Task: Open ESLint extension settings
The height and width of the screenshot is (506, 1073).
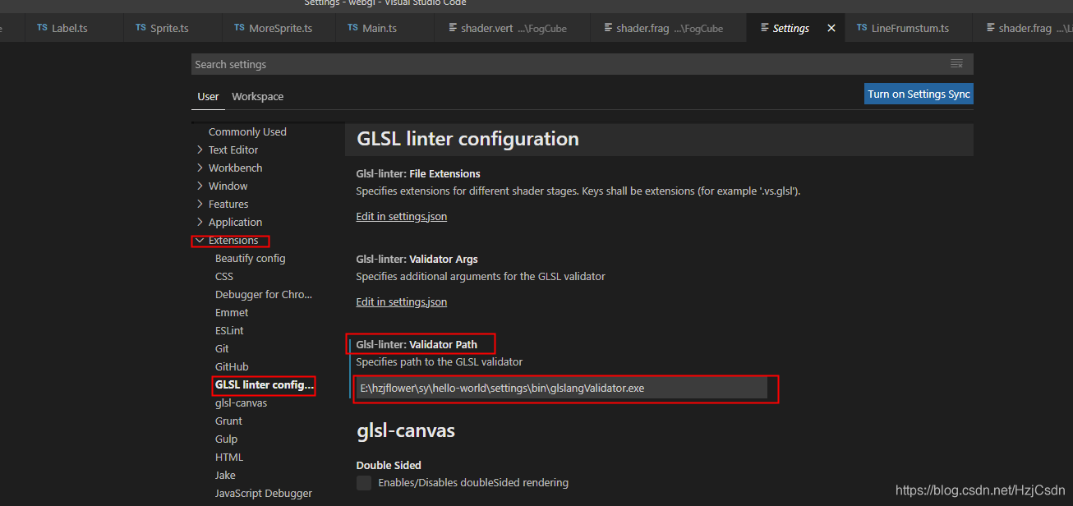Action: [229, 330]
